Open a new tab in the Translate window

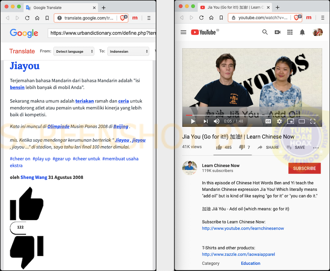click(104, 8)
